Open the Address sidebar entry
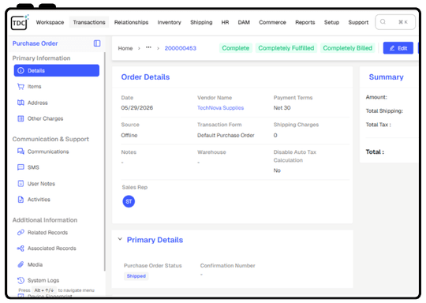Screen dimensions: 426x303 coord(57,103)
